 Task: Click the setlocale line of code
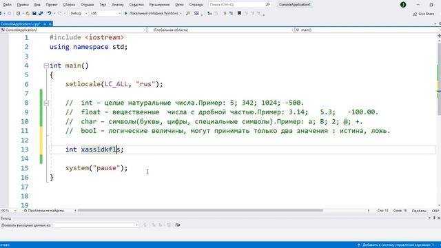pos(114,84)
